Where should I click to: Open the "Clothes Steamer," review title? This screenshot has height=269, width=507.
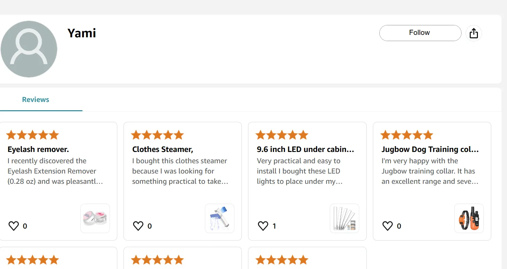[163, 149]
